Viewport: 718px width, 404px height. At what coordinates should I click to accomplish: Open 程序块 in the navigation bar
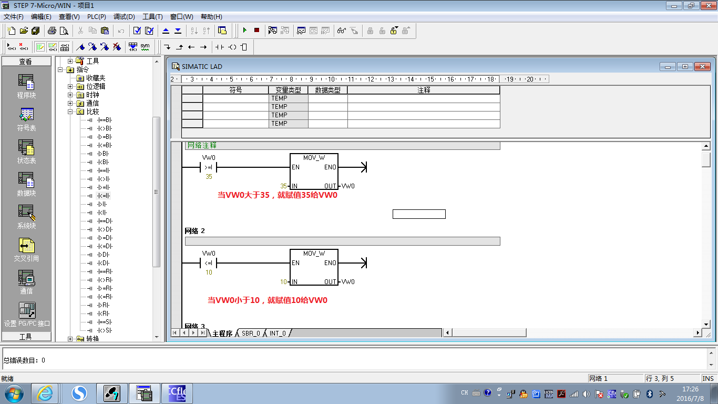click(26, 87)
